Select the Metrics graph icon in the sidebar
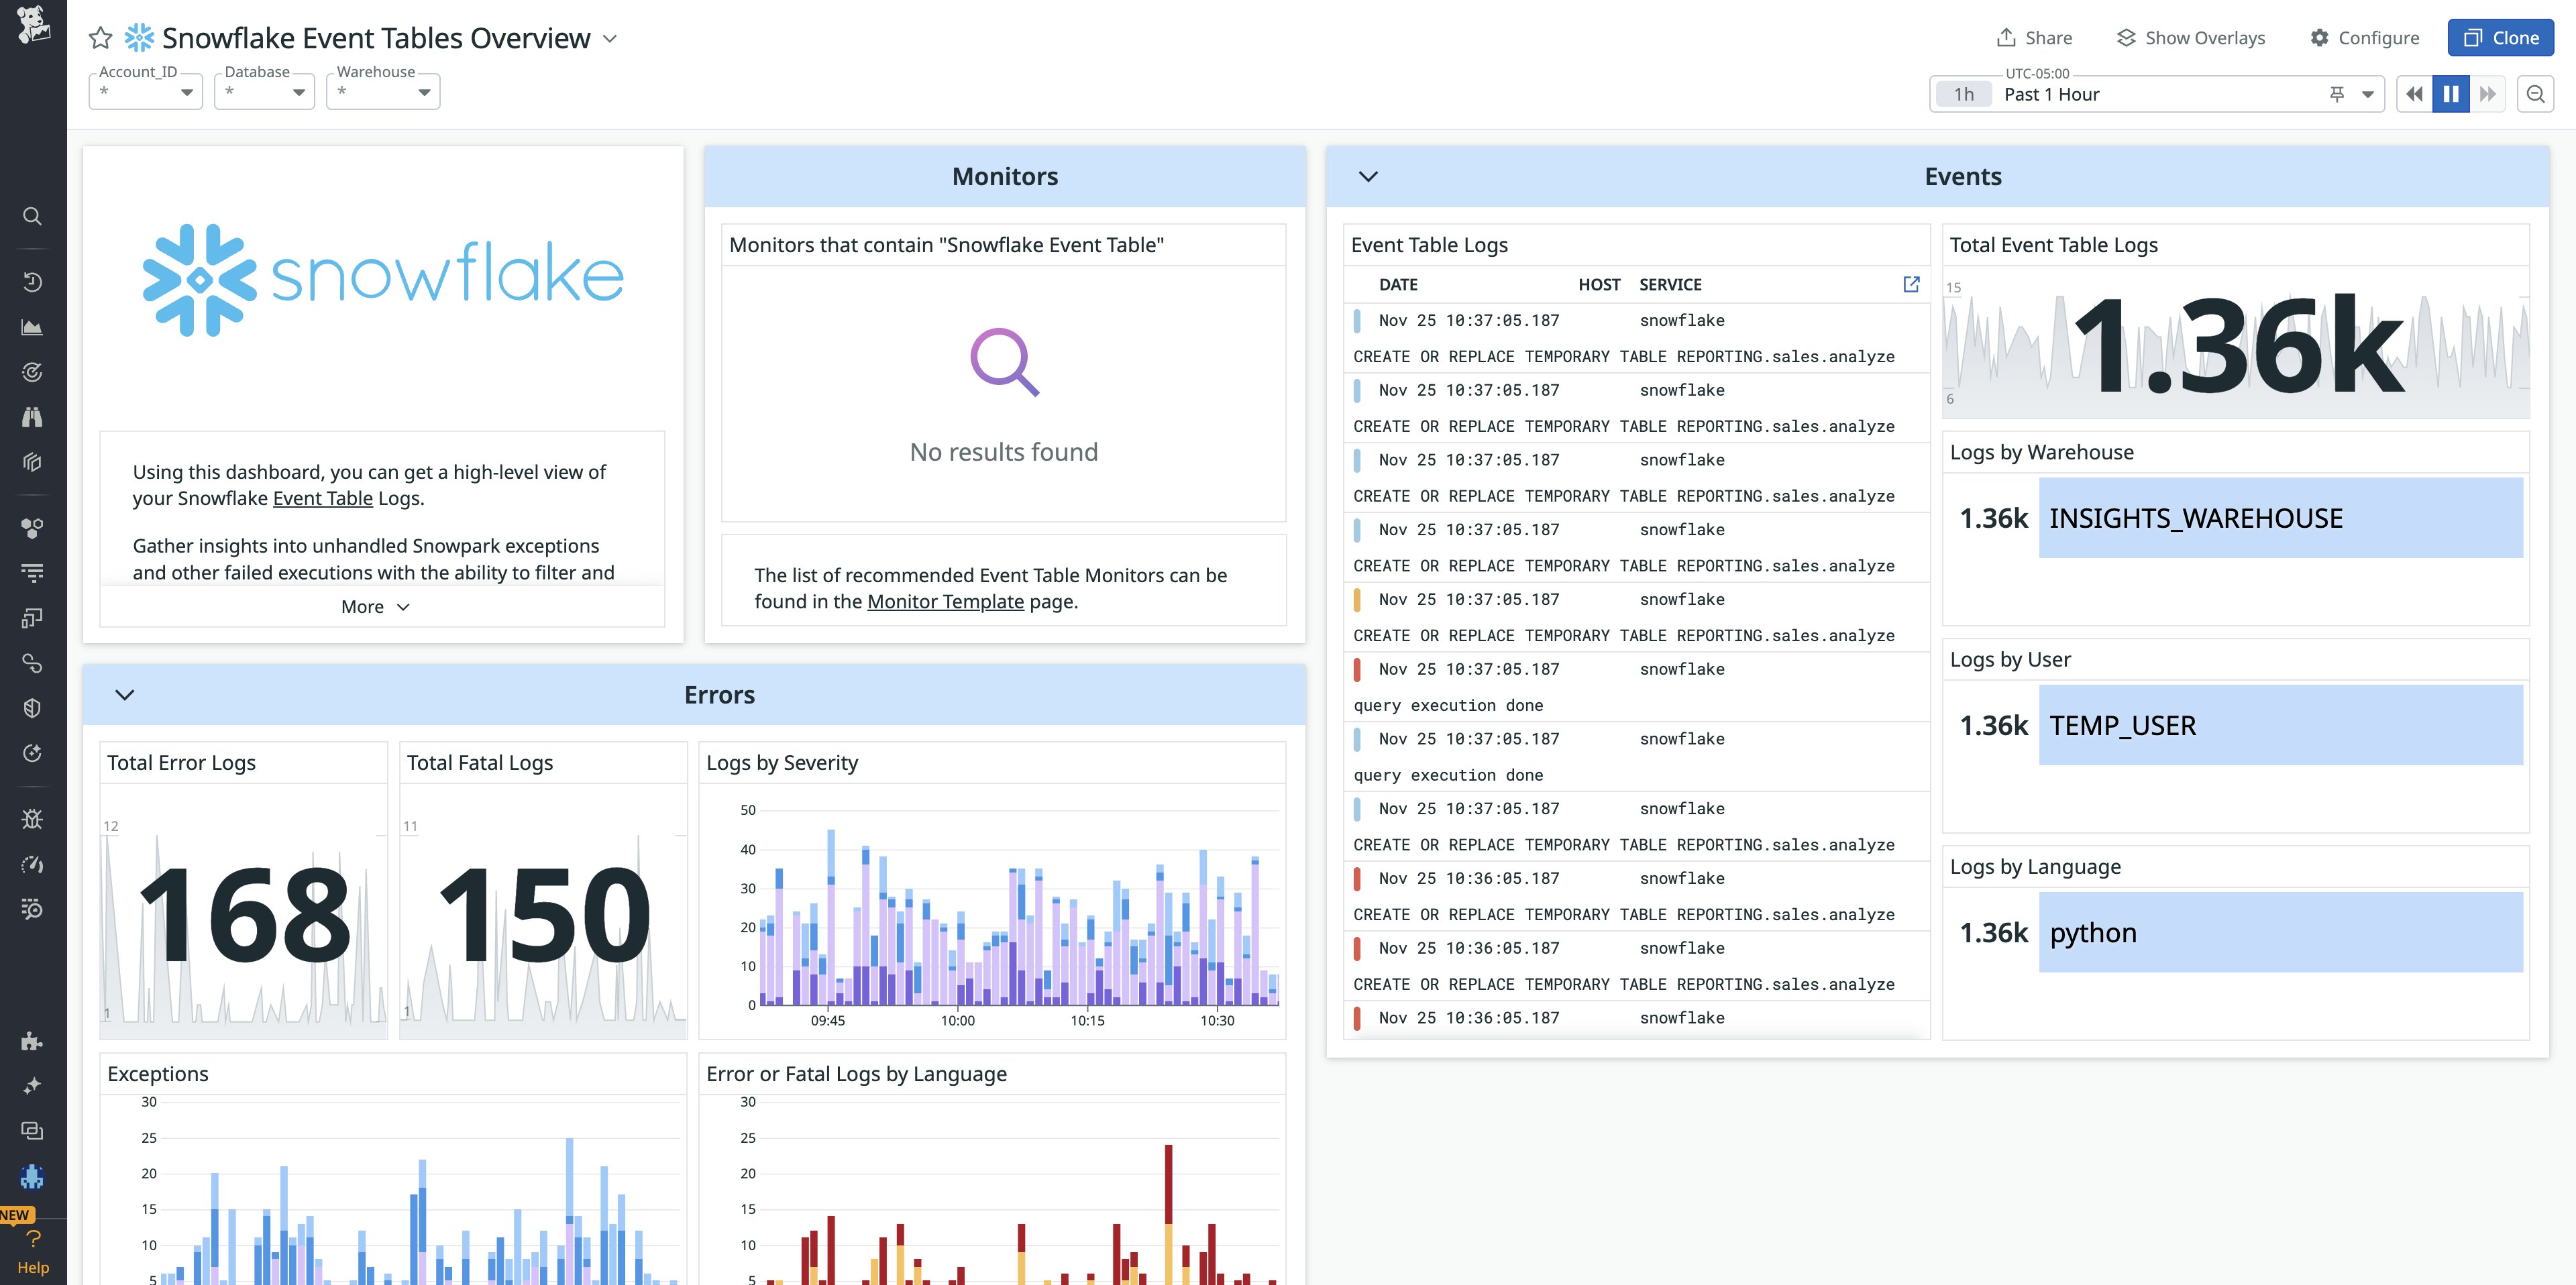The height and width of the screenshot is (1285, 2576). point(33,326)
